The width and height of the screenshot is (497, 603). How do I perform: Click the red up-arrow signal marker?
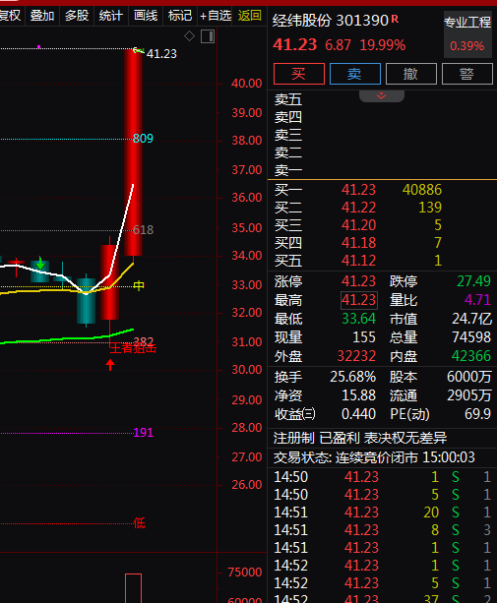[x=110, y=365]
